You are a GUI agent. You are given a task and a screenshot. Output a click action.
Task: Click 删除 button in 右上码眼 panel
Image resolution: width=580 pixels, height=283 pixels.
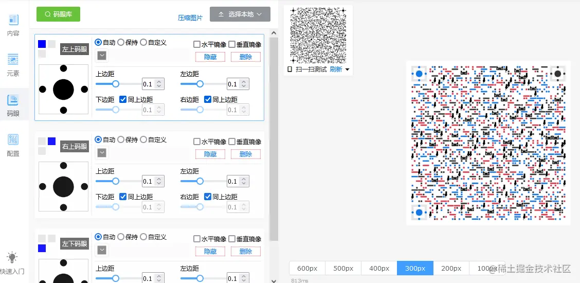point(246,154)
